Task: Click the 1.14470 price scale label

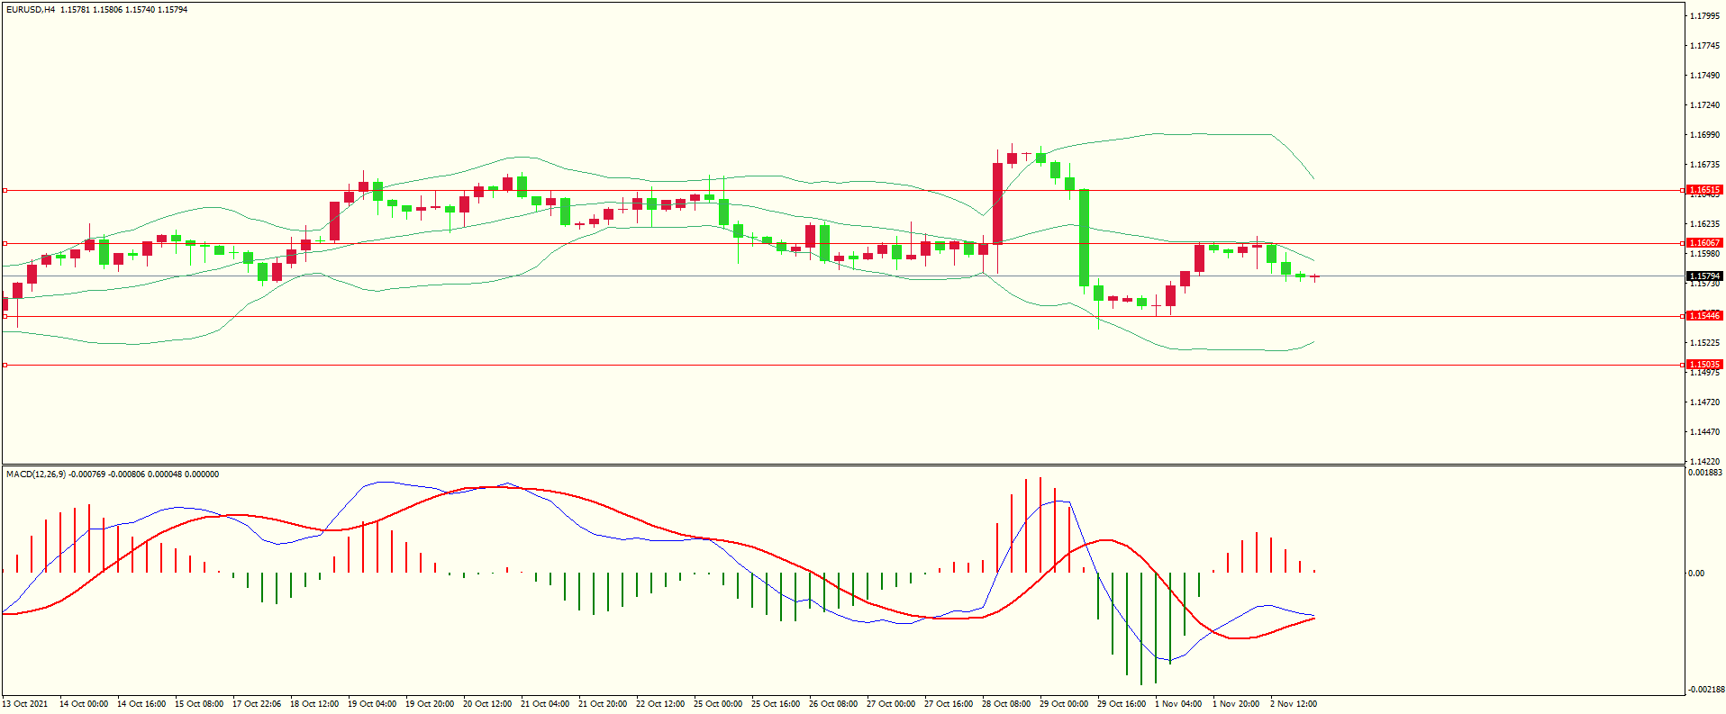Action: click(1704, 432)
